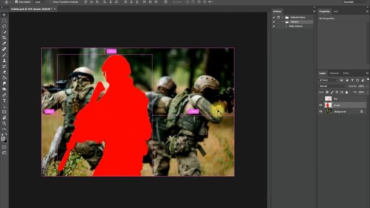Select the Properties tab
The image size is (370, 208).
(x=324, y=12)
